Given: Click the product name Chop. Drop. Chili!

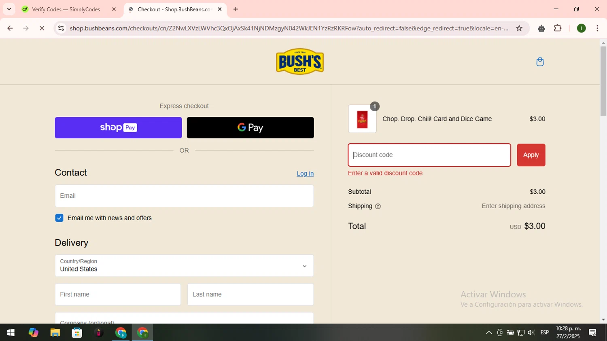Looking at the screenshot, I should tap(437, 119).
